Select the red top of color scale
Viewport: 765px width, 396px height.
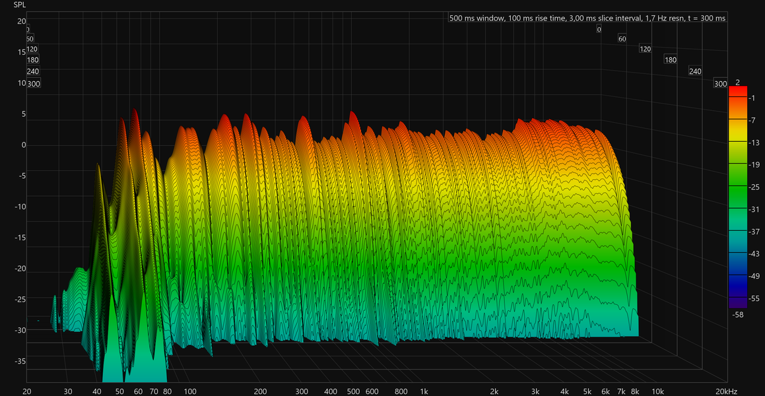pyautogui.click(x=738, y=90)
